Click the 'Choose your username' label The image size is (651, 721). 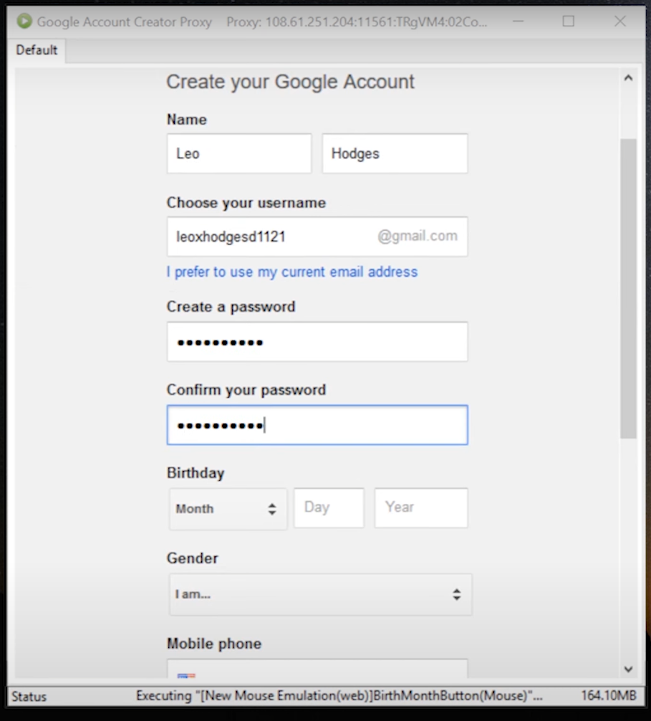tap(246, 203)
